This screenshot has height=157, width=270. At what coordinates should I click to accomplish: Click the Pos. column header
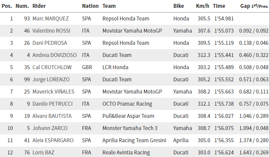pyautogui.click(x=7, y=6)
